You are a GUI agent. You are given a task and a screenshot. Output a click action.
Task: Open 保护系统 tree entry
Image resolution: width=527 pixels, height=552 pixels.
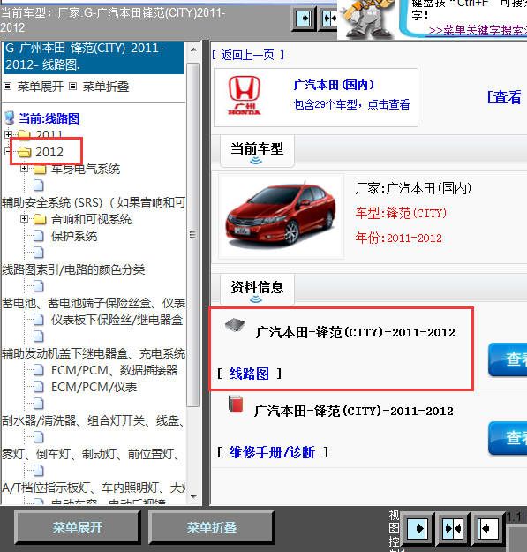click(x=74, y=236)
